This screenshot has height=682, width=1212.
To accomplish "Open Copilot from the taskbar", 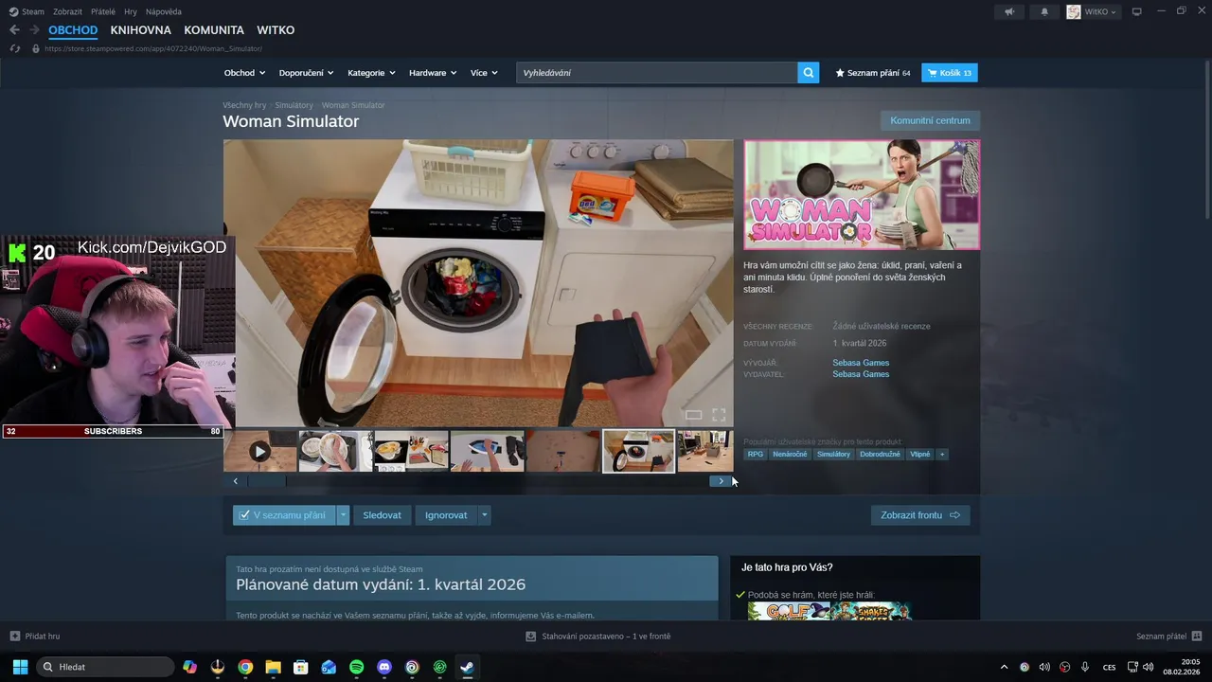I will point(189,667).
